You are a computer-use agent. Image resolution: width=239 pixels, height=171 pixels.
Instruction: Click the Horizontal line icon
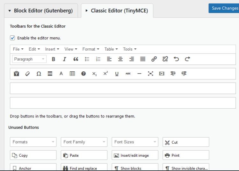coord(139,74)
